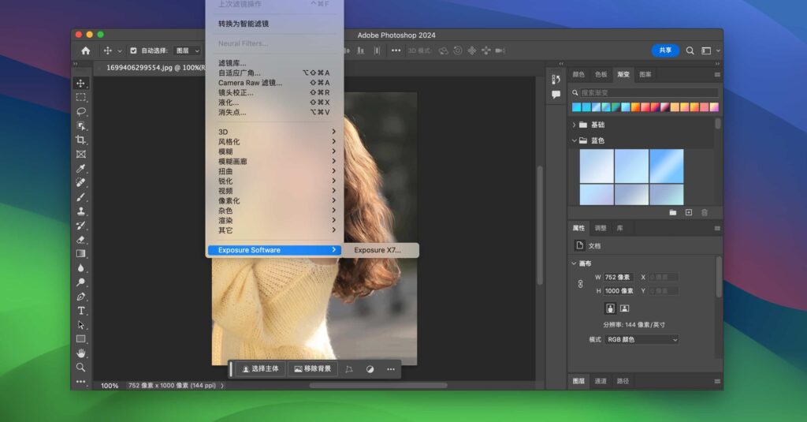807x422 pixels.
Task: Create a new gradient plus icon
Action: point(689,212)
